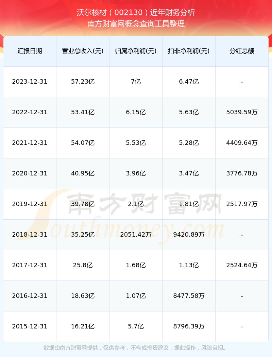Screen dimensions: 272x357
Task: Click the 分红总额 column header
Action: [242, 51]
